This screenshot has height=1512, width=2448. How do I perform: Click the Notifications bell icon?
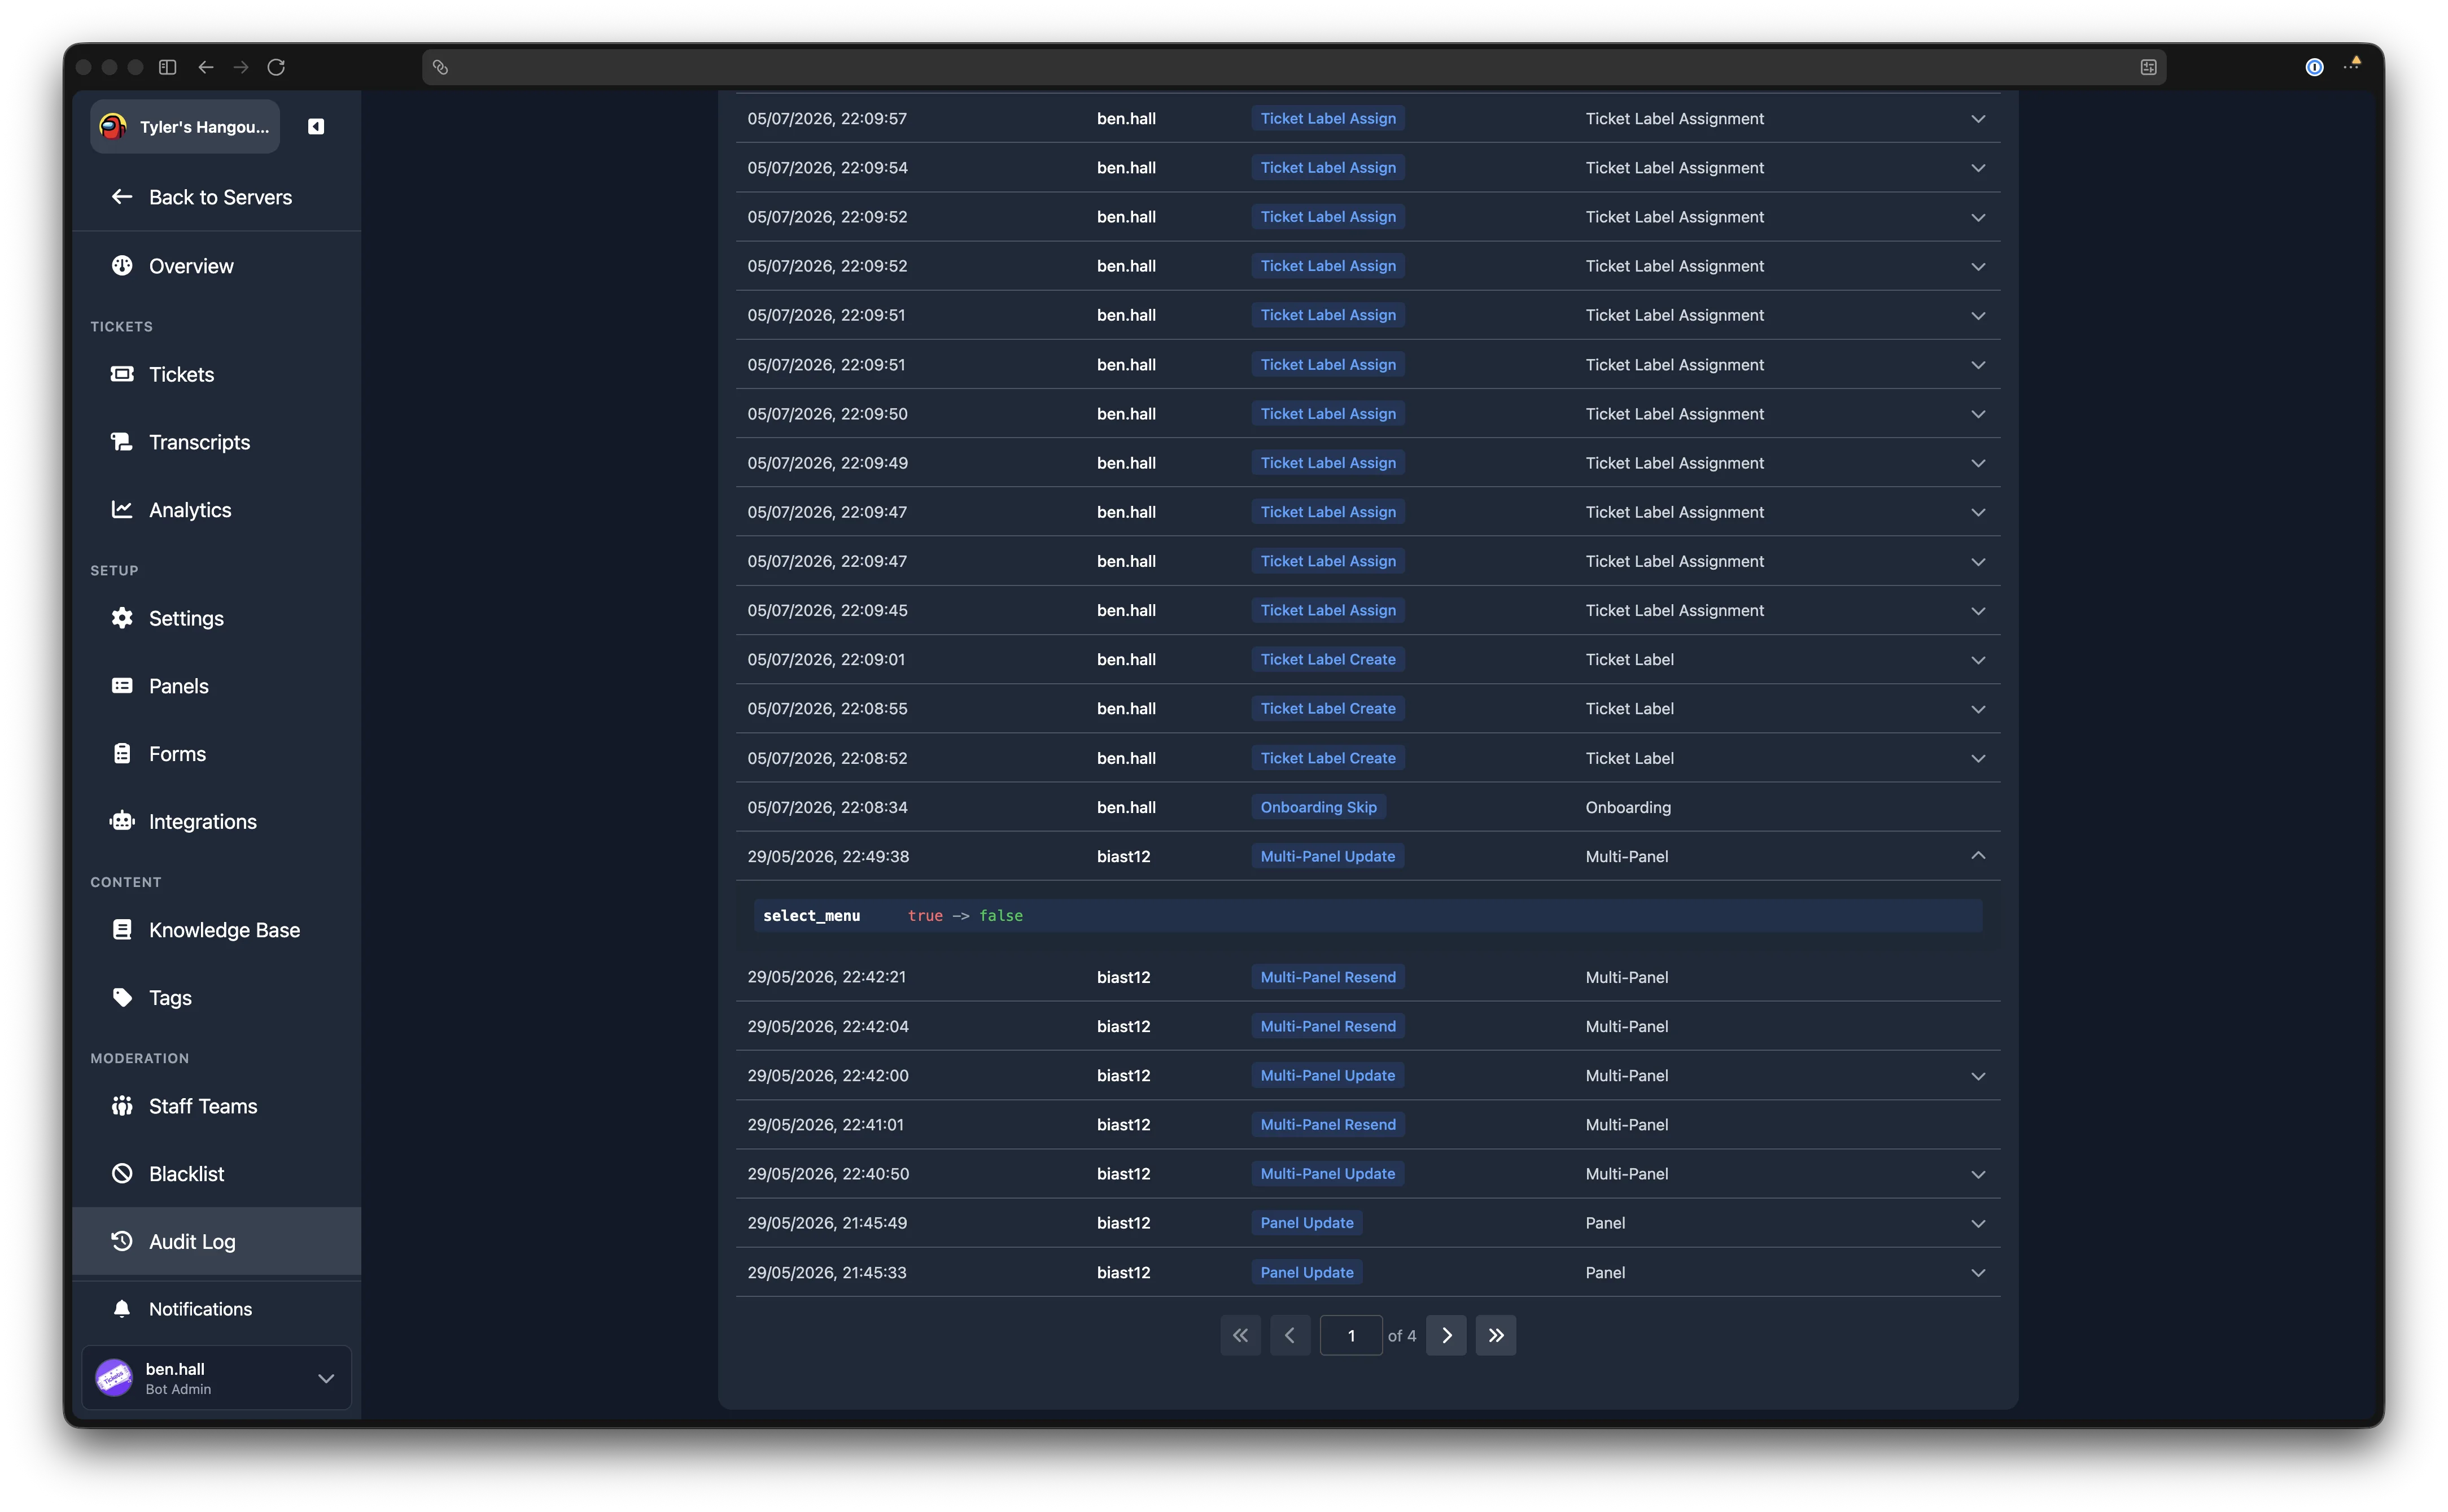pos(122,1309)
